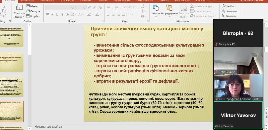Select the first slide thumbnail

[12, 37]
